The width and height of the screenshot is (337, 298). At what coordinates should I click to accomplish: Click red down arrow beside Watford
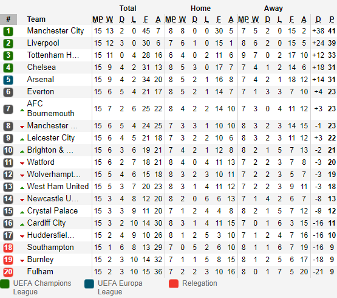click(22, 164)
